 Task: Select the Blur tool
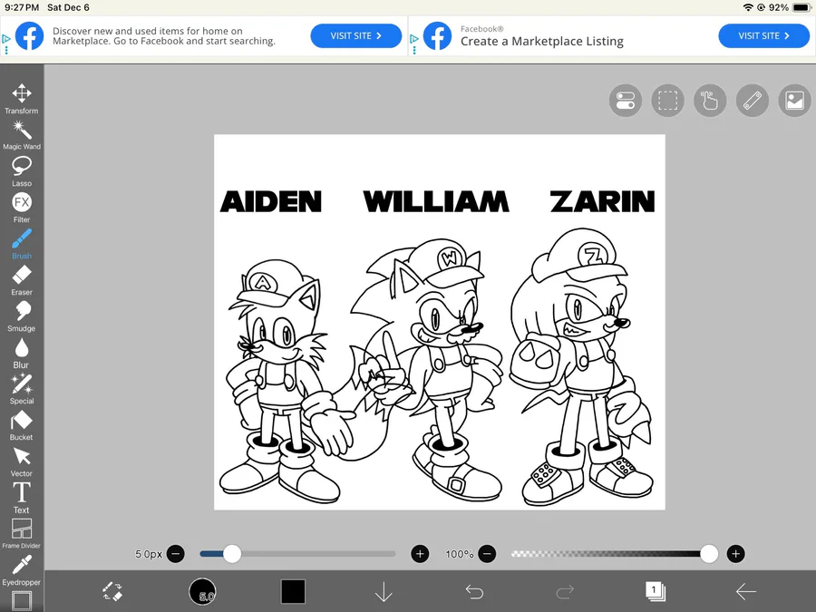click(x=22, y=353)
